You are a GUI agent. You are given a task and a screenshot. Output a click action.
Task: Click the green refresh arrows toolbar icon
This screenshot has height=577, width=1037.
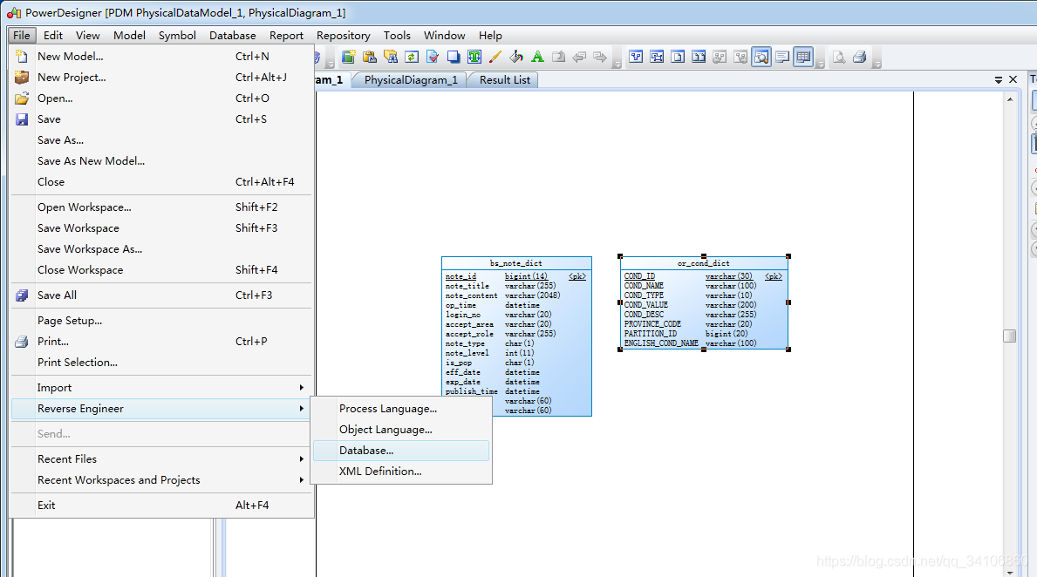(412, 57)
